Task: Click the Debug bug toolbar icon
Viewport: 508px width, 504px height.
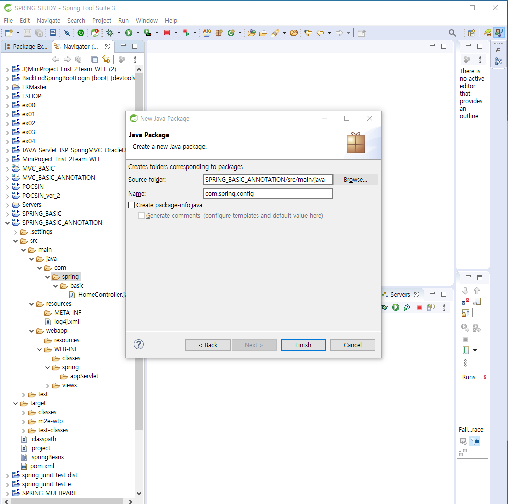Action: coord(110,33)
